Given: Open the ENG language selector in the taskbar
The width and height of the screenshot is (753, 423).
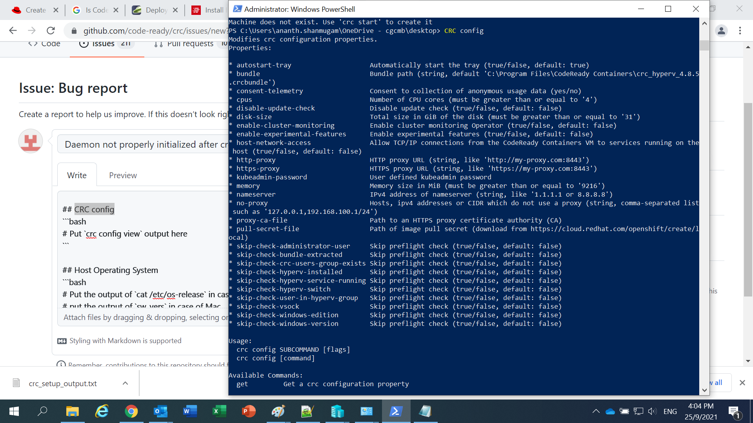Looking at the screenshot, I should pyautogui.click(x=670, y=411).
